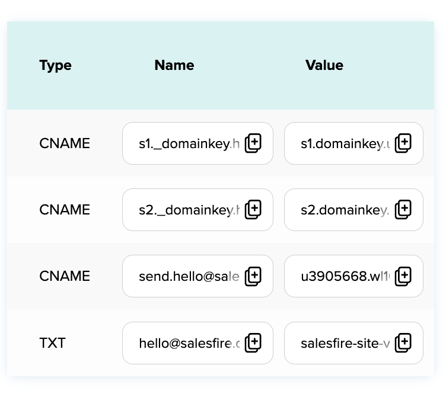The height and width of the screenshot is (410, 446).
Task: Copy the s2.domainkey record value
Action: pos(403,210)
